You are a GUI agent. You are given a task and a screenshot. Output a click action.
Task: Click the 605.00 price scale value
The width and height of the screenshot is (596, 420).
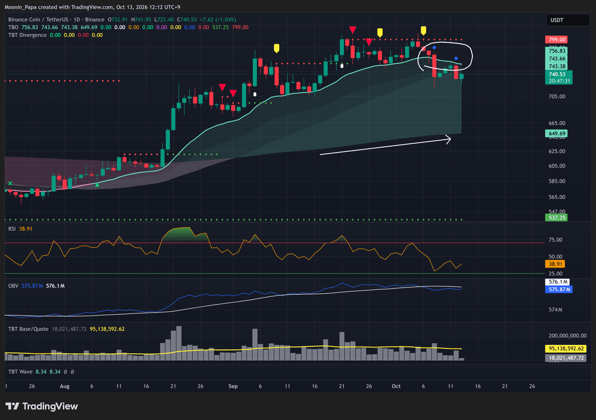point(557,166)
